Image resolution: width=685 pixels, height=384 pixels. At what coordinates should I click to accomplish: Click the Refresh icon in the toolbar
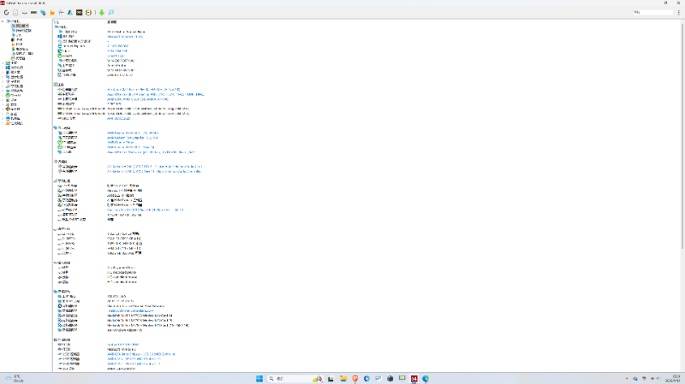pos(6,13)
